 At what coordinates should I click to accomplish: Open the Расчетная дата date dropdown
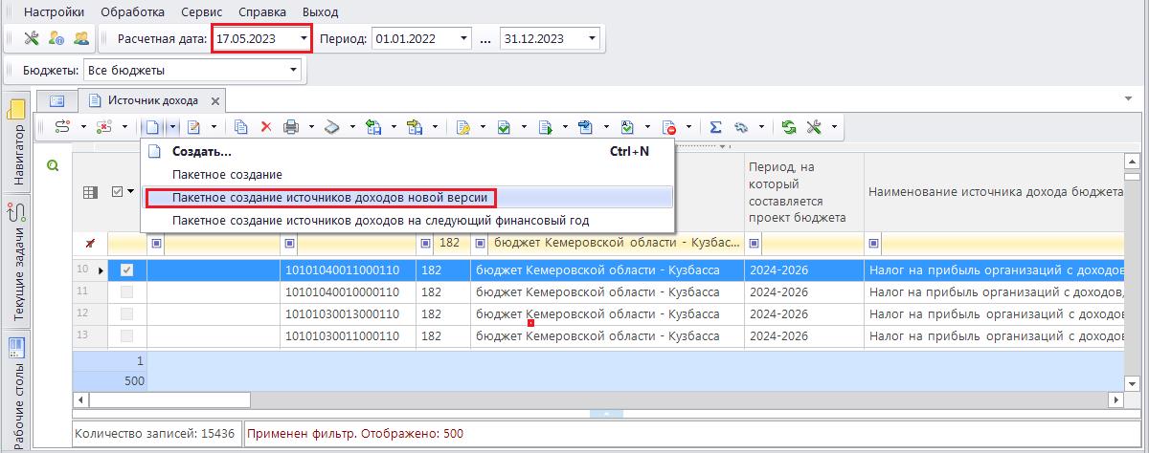[304, 39]
